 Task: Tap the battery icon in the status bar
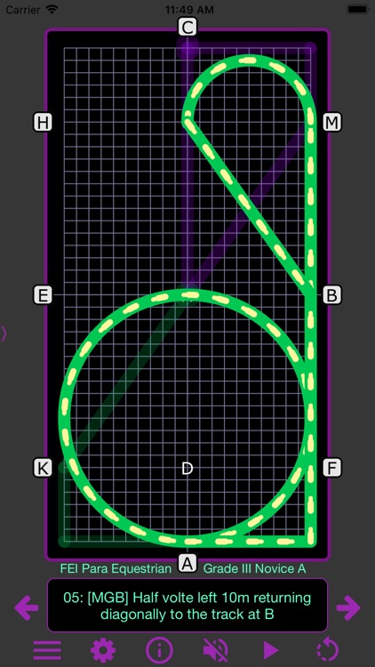pos(357,9)
